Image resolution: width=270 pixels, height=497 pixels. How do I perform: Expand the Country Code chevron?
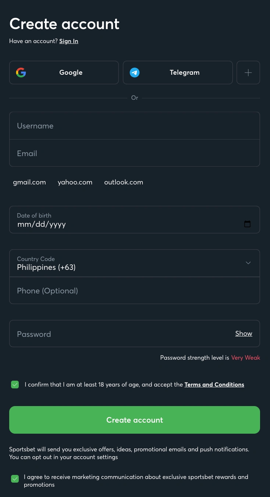(248, 263)
